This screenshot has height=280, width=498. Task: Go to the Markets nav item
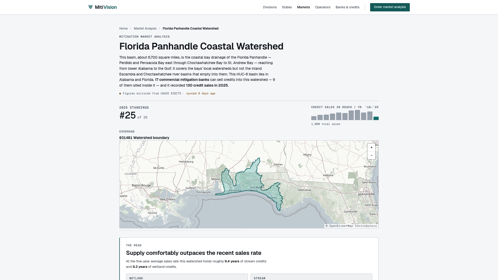point(303,7)
